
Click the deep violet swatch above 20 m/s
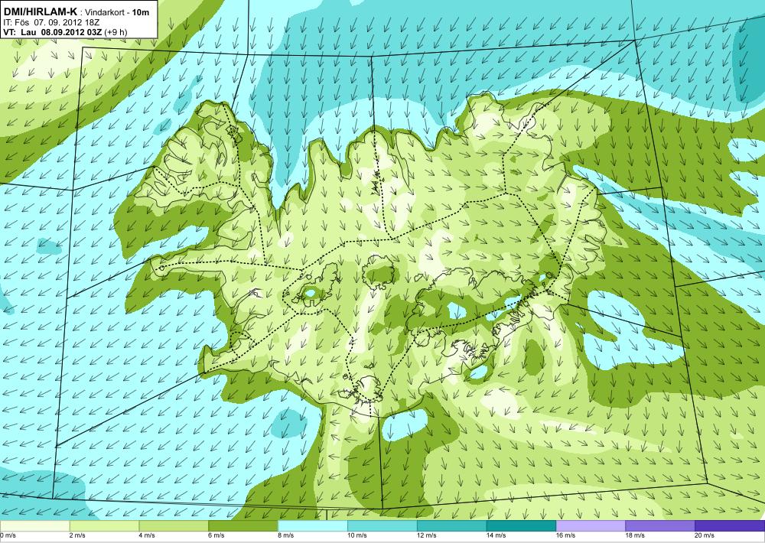click(730, 526)
